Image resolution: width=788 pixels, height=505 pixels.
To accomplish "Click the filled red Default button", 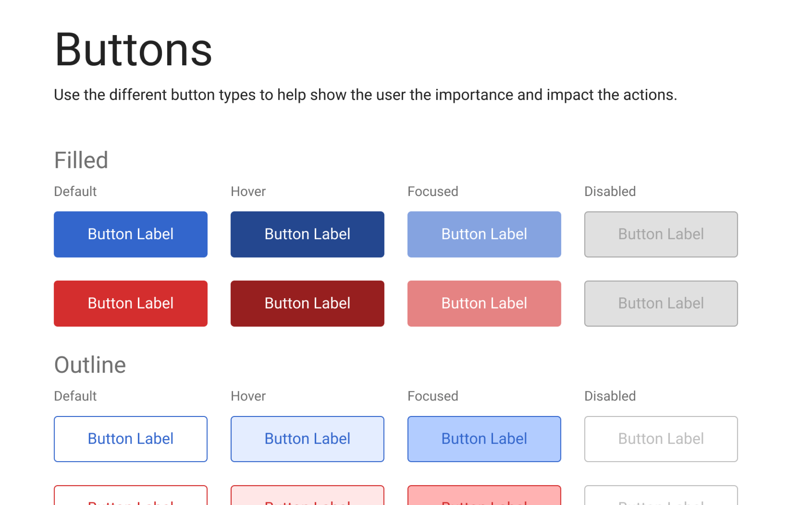I will (130, 303).
